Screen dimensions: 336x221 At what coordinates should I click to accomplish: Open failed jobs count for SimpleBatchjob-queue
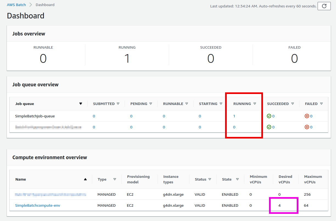coord(311,116)
